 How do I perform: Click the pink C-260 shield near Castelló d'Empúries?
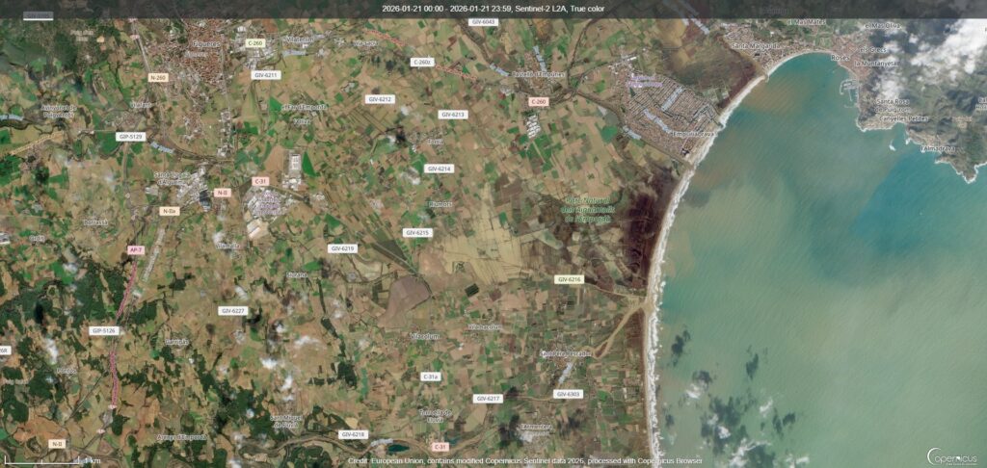pyautogui.click(x=538, y=101)
